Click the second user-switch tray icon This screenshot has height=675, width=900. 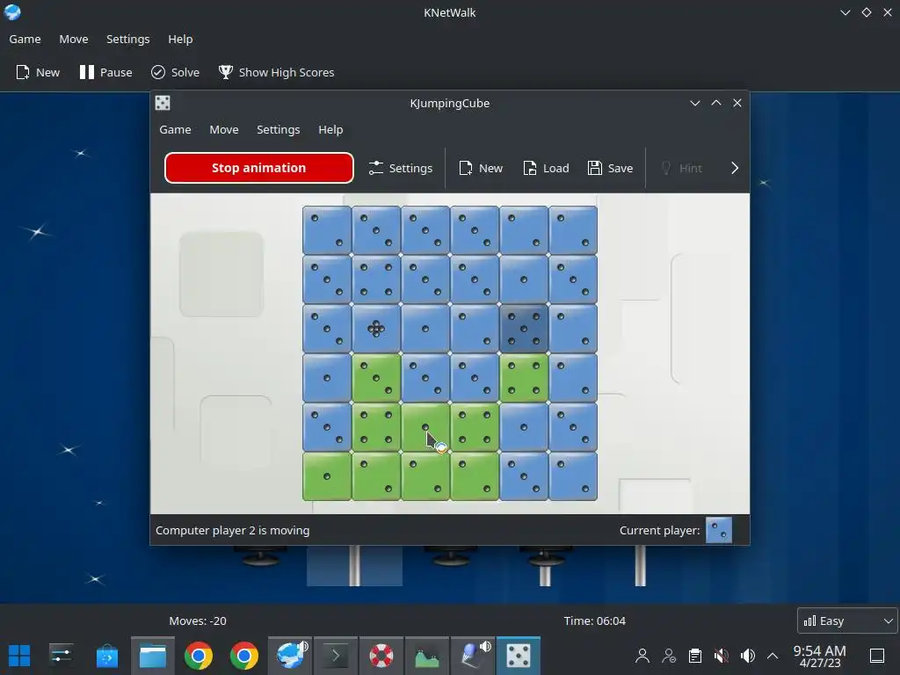(x=669, y=656)
